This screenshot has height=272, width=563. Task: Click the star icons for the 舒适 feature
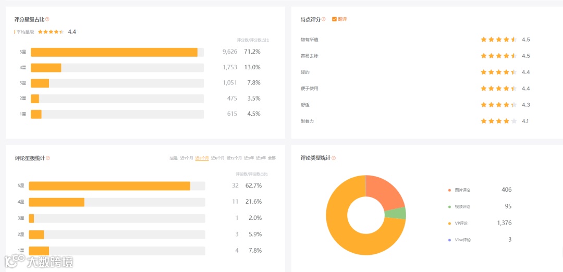pyautogui.click(x=499, y=105)
